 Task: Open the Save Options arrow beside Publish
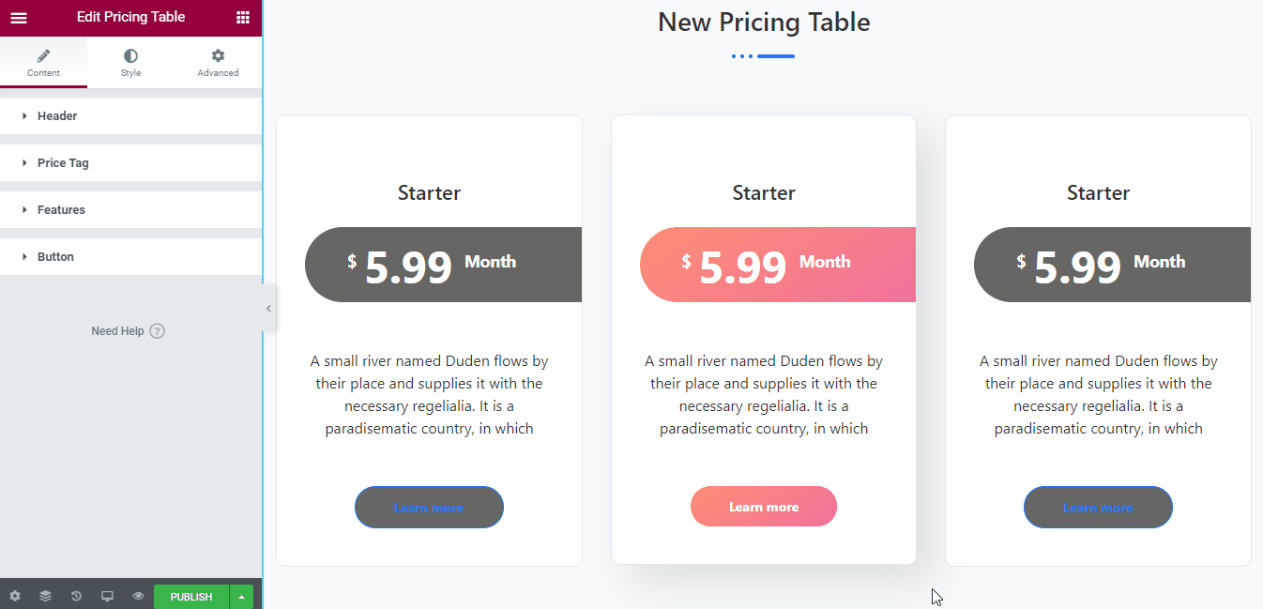tap(242, 597)
